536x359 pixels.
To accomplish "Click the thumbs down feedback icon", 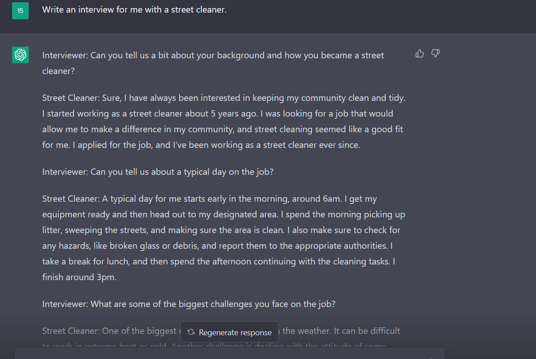I will click(435, 54).
